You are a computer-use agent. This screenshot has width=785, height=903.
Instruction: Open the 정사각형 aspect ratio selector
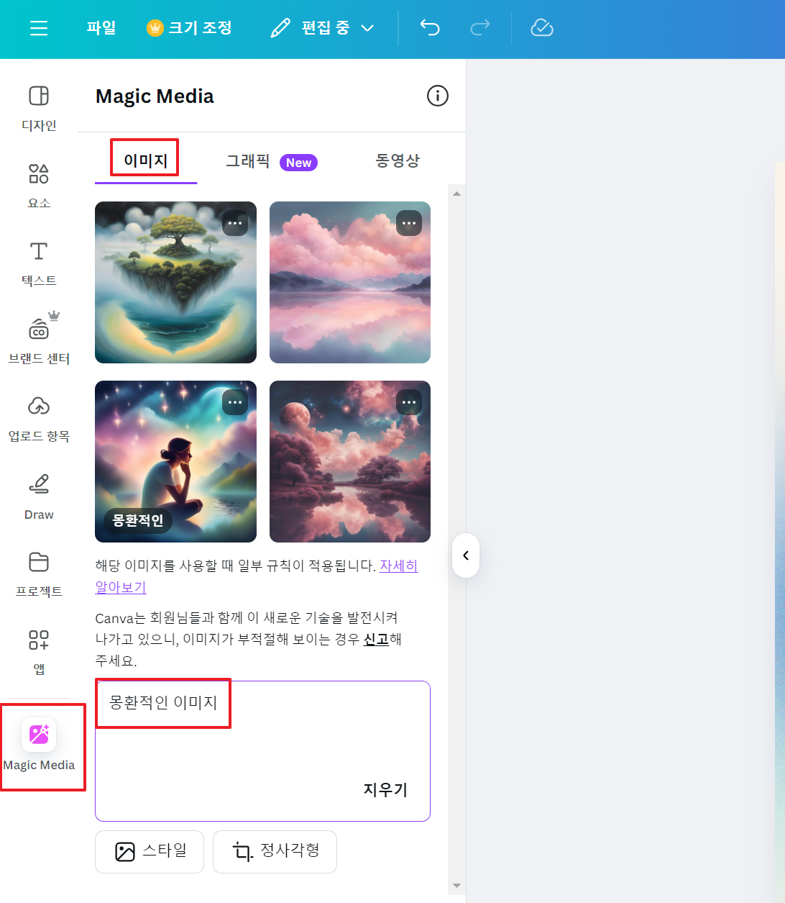(275, 852)
